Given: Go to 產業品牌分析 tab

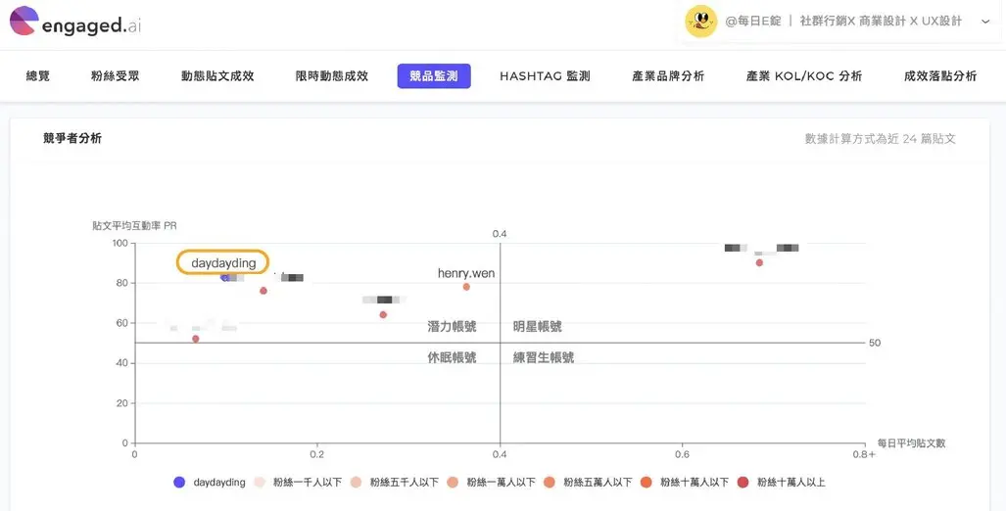Looking at the screenshot, I should pyautogui.click(x=668, y=76).
